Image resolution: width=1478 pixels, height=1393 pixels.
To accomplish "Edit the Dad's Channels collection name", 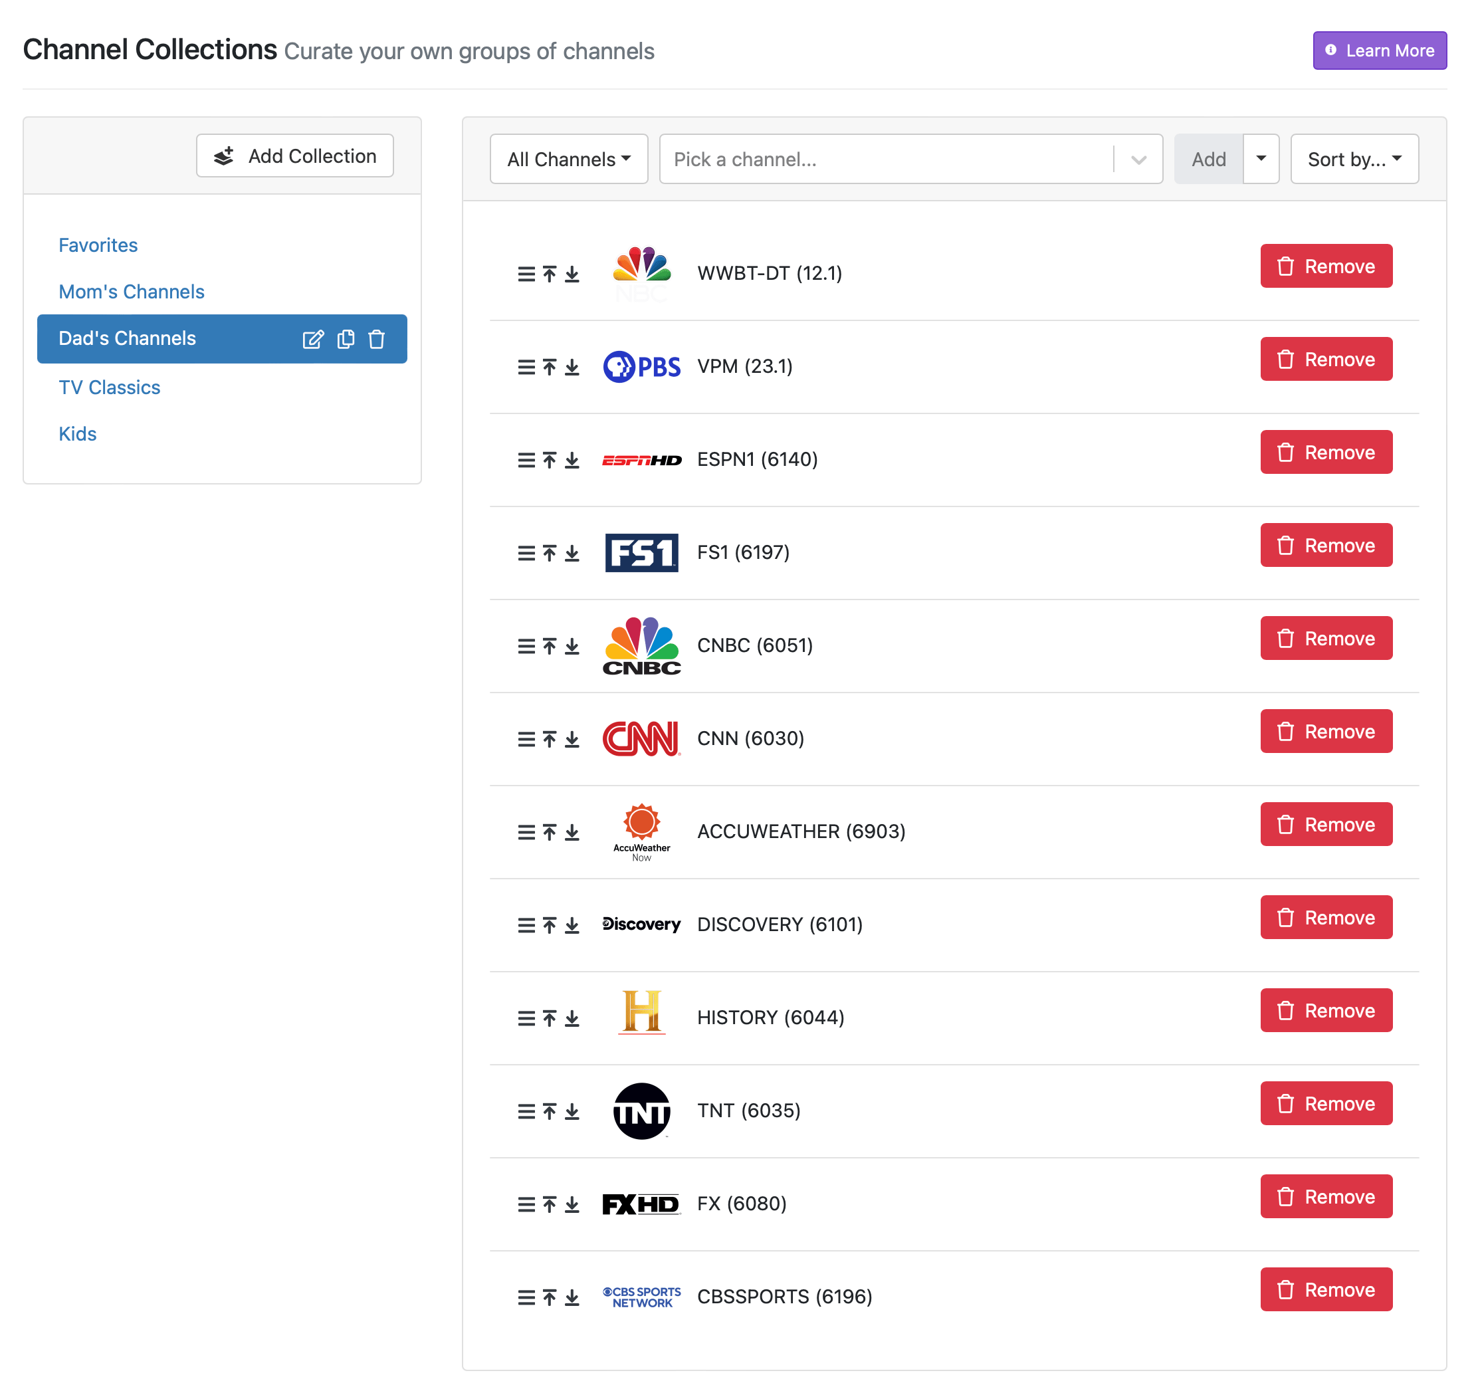I will (314, 339).
